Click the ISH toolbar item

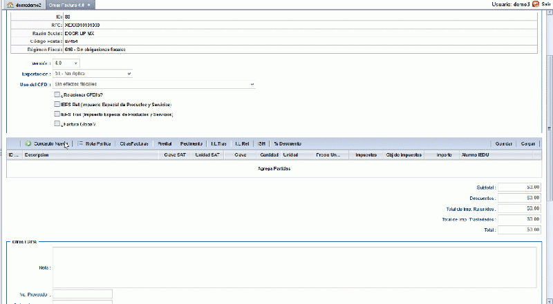tap(261, 143)
